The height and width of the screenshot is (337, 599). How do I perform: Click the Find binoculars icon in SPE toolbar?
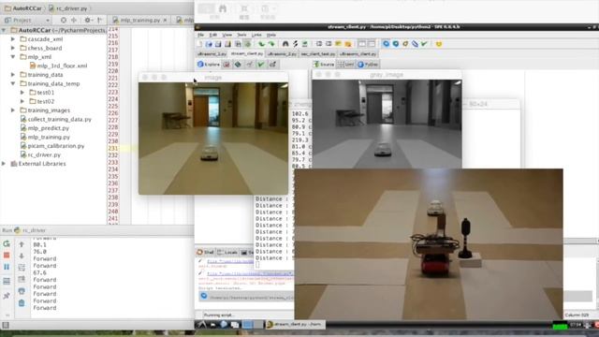[285, 44]
